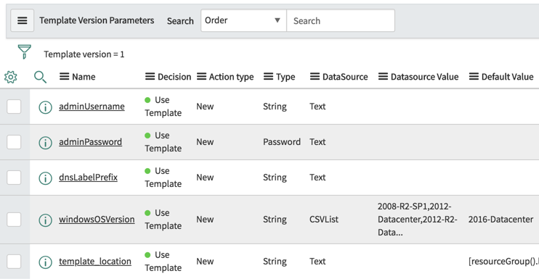This screenshot has width=539, height=279.
Task: Open personalize list gear icon
Action: coord(11,77)
